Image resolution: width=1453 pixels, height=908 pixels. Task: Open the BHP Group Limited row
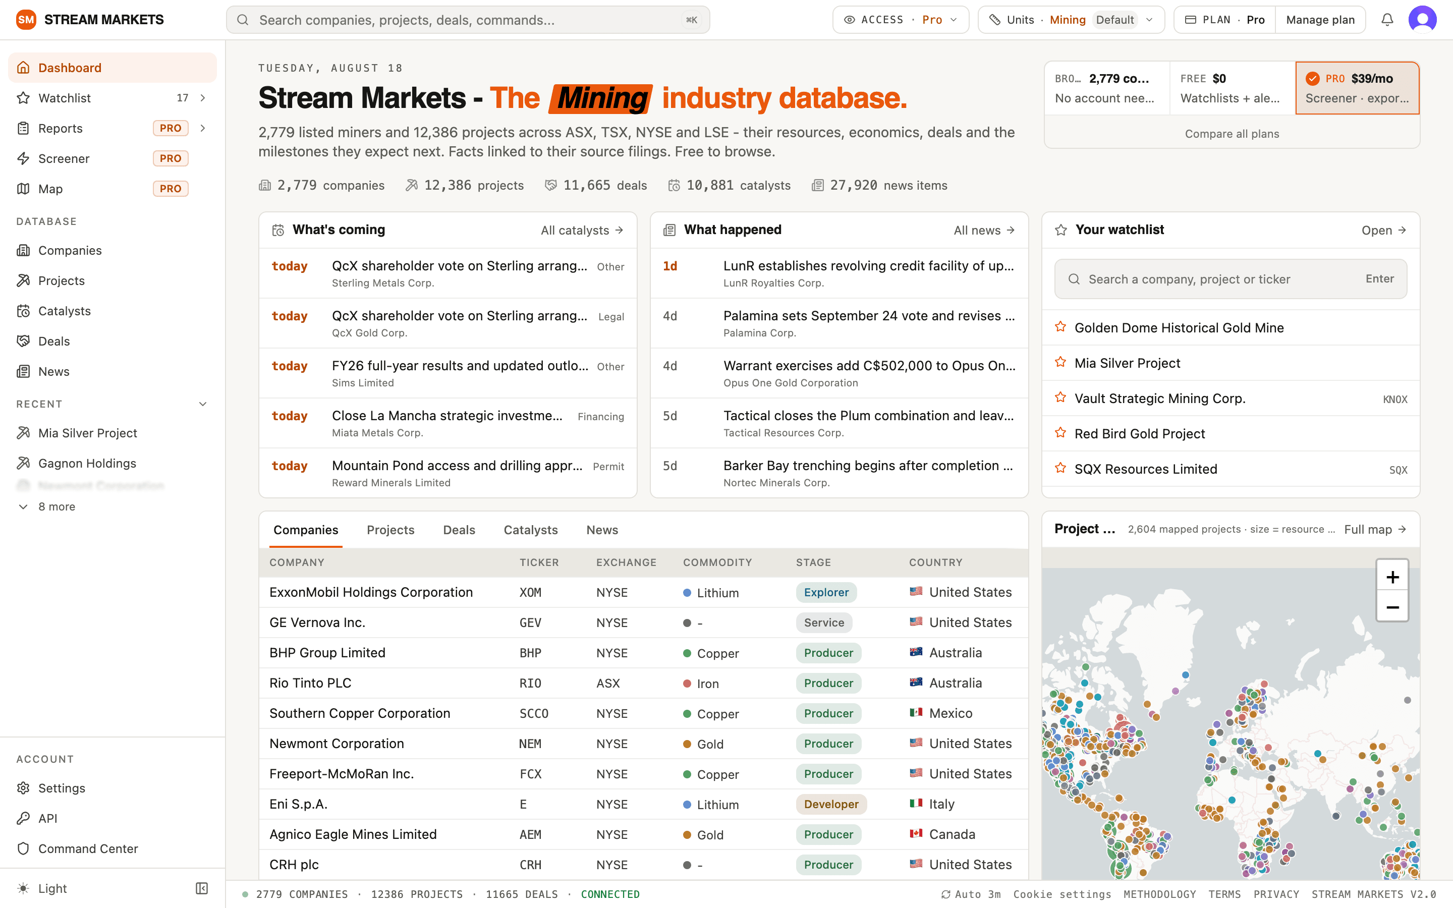coord(643,653)
